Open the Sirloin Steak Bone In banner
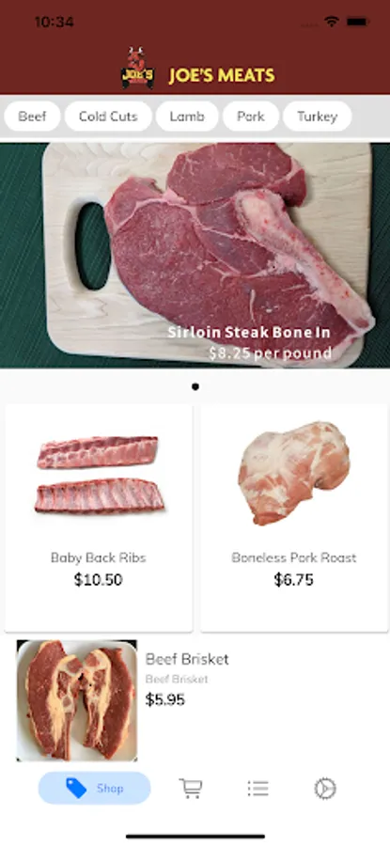 (x=195, y=255)
